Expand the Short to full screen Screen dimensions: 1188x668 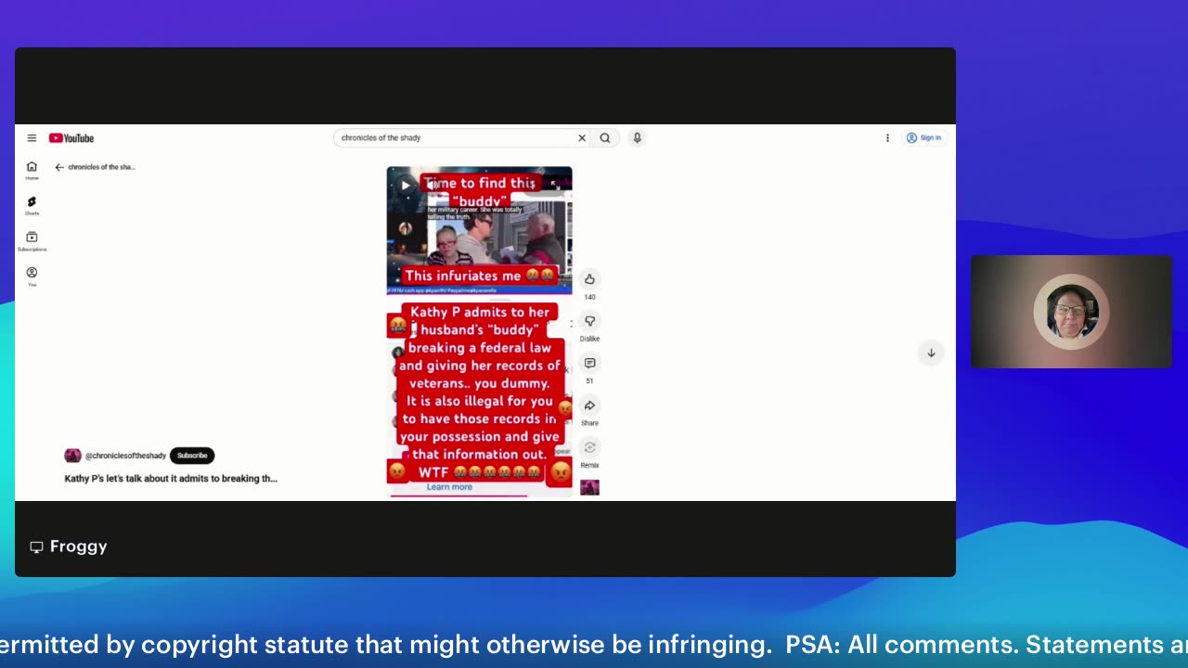(x=555, y=186)
